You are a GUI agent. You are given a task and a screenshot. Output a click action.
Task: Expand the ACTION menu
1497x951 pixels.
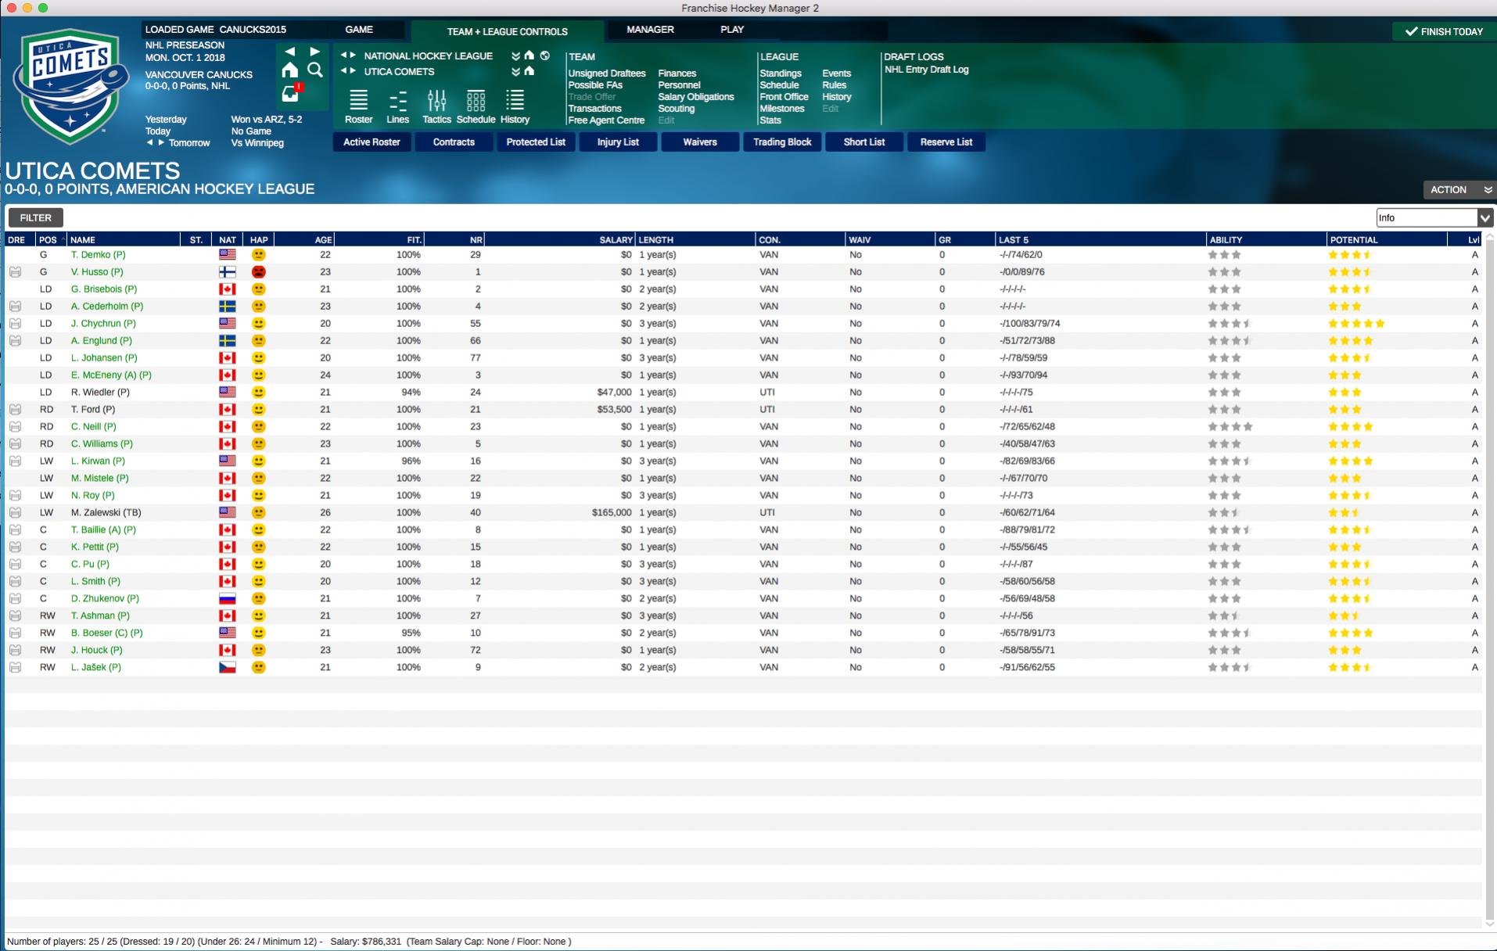pos(1457,190)
